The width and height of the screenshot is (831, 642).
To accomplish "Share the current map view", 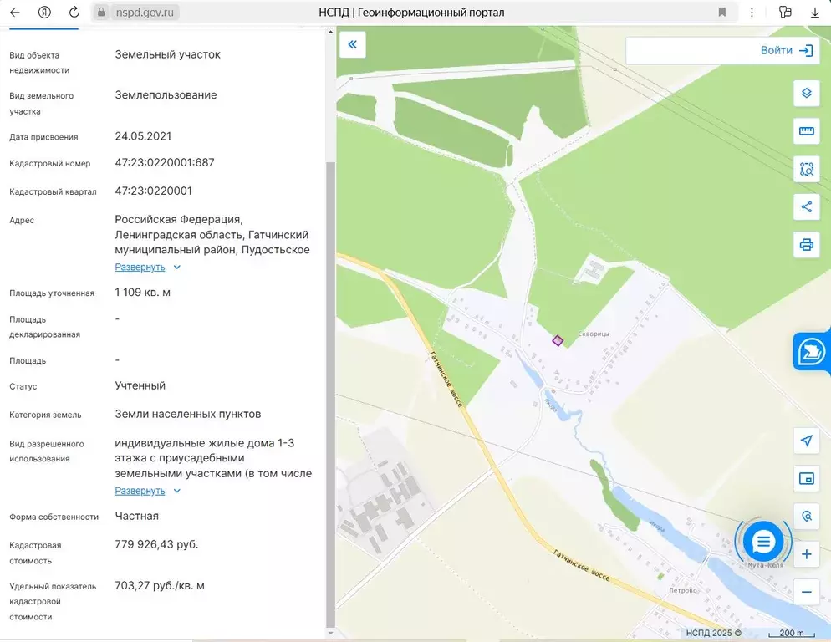I will [x=806, y=206].
